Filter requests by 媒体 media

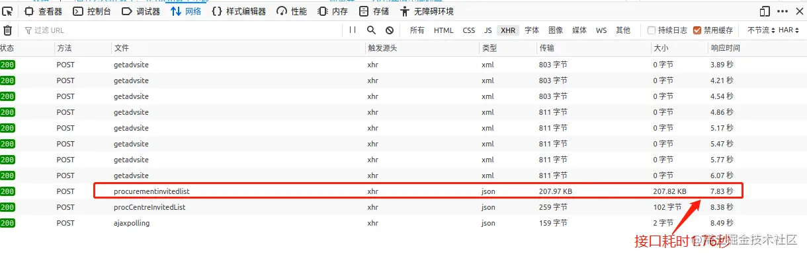tap(579, 30)
